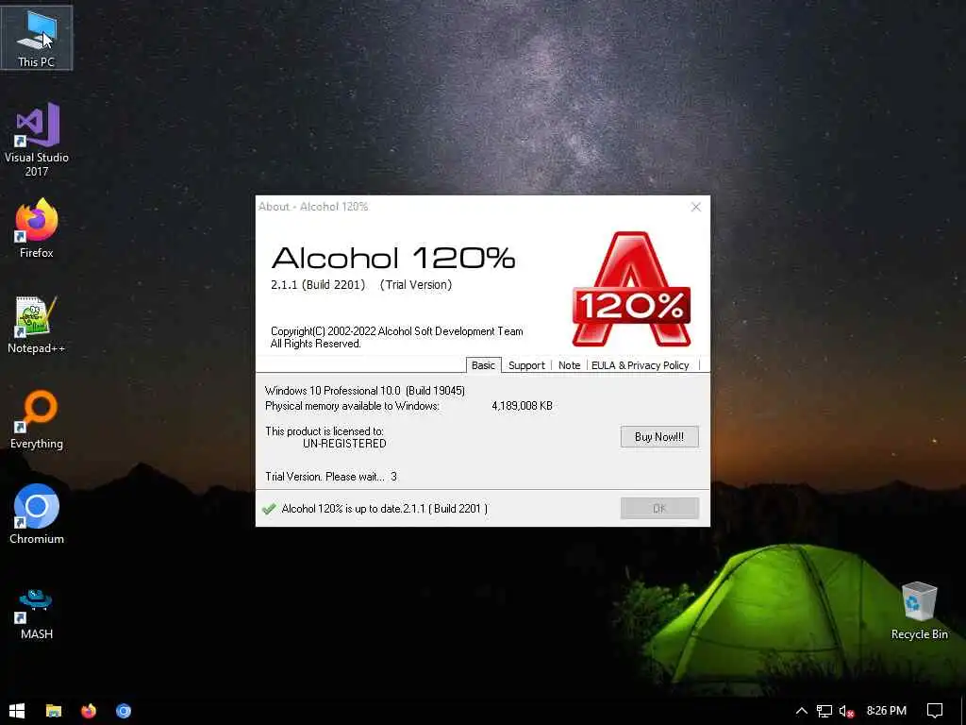This screenshot has width=966, height=725.
Task: Open the Action Center notifications icon
Action: tap(935, 711)
